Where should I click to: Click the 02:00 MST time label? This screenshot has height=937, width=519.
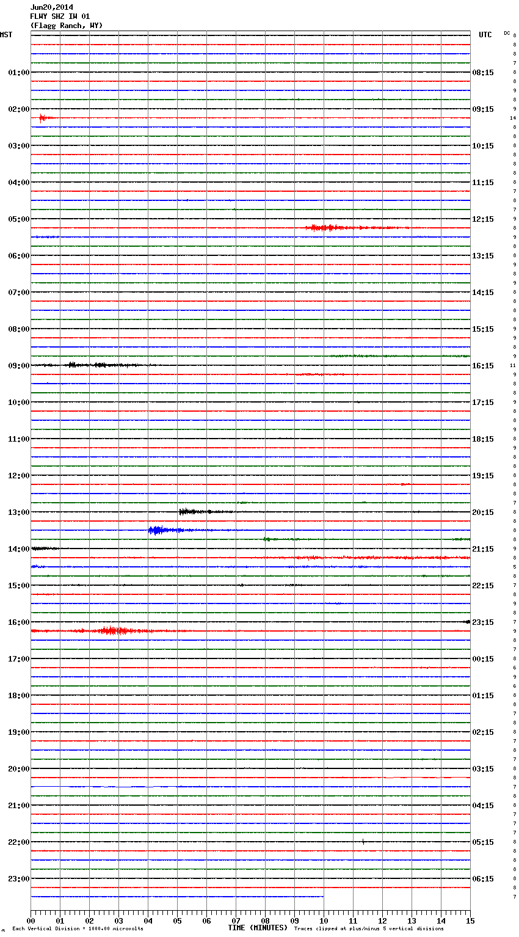pyautogui.click(x=18, y=109)
